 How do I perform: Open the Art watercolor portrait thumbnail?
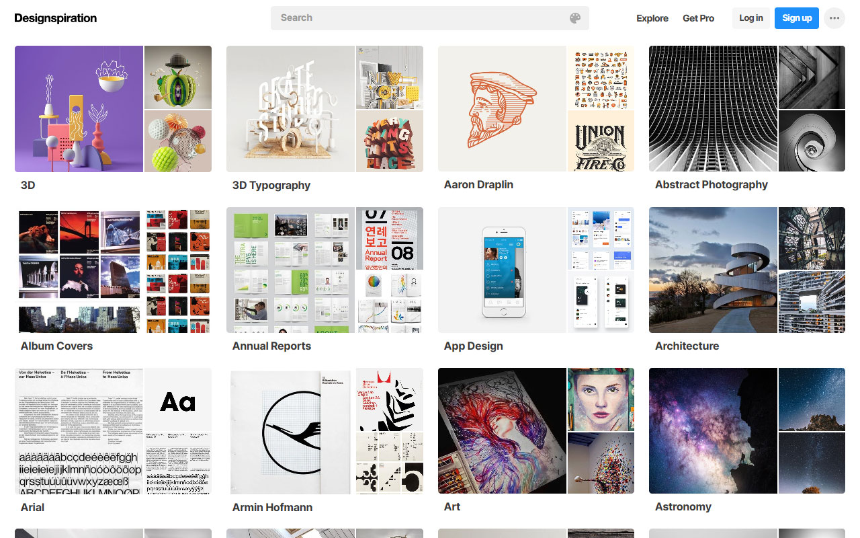tap(502, 431)
